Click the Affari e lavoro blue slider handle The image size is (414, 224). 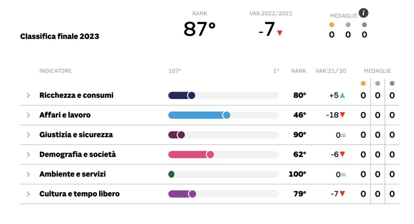tap(226, 115)
